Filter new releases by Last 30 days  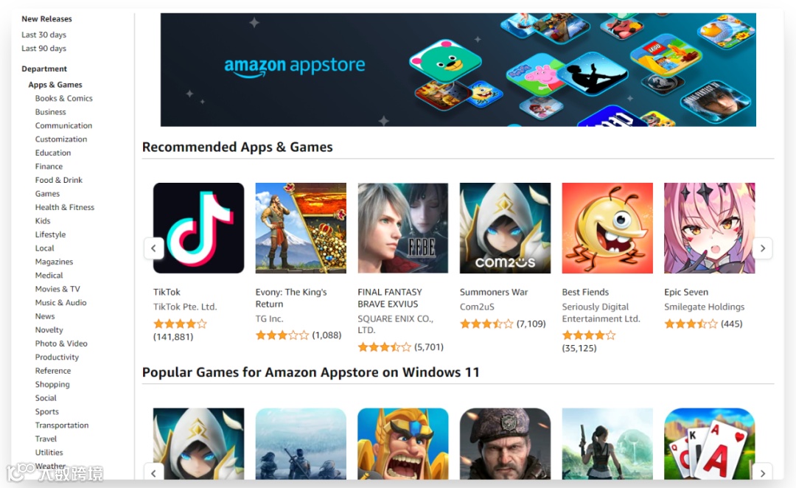(43, 35)
